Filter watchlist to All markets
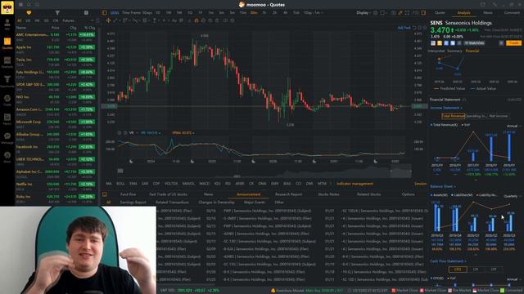 20,20
